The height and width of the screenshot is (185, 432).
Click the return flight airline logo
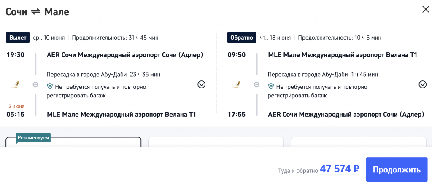236,85
